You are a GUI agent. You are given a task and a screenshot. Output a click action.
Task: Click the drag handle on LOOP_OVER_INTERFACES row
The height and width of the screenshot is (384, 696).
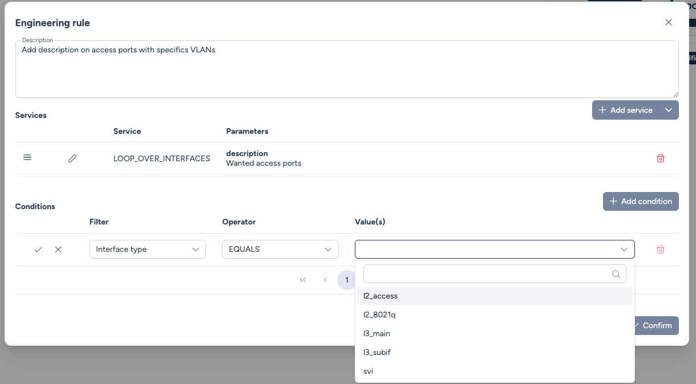(27, 158)
